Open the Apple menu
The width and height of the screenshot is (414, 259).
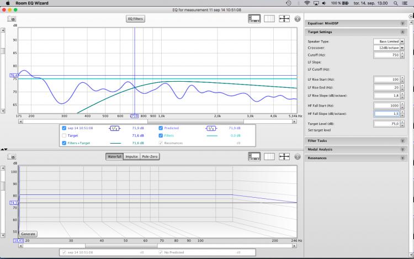tap(8, 3)
